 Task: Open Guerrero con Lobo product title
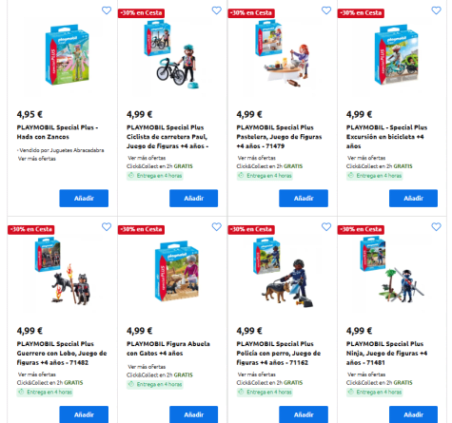(62, 354)
